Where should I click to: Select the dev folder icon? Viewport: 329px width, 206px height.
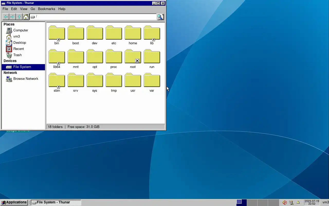click(x=95, y=33)
